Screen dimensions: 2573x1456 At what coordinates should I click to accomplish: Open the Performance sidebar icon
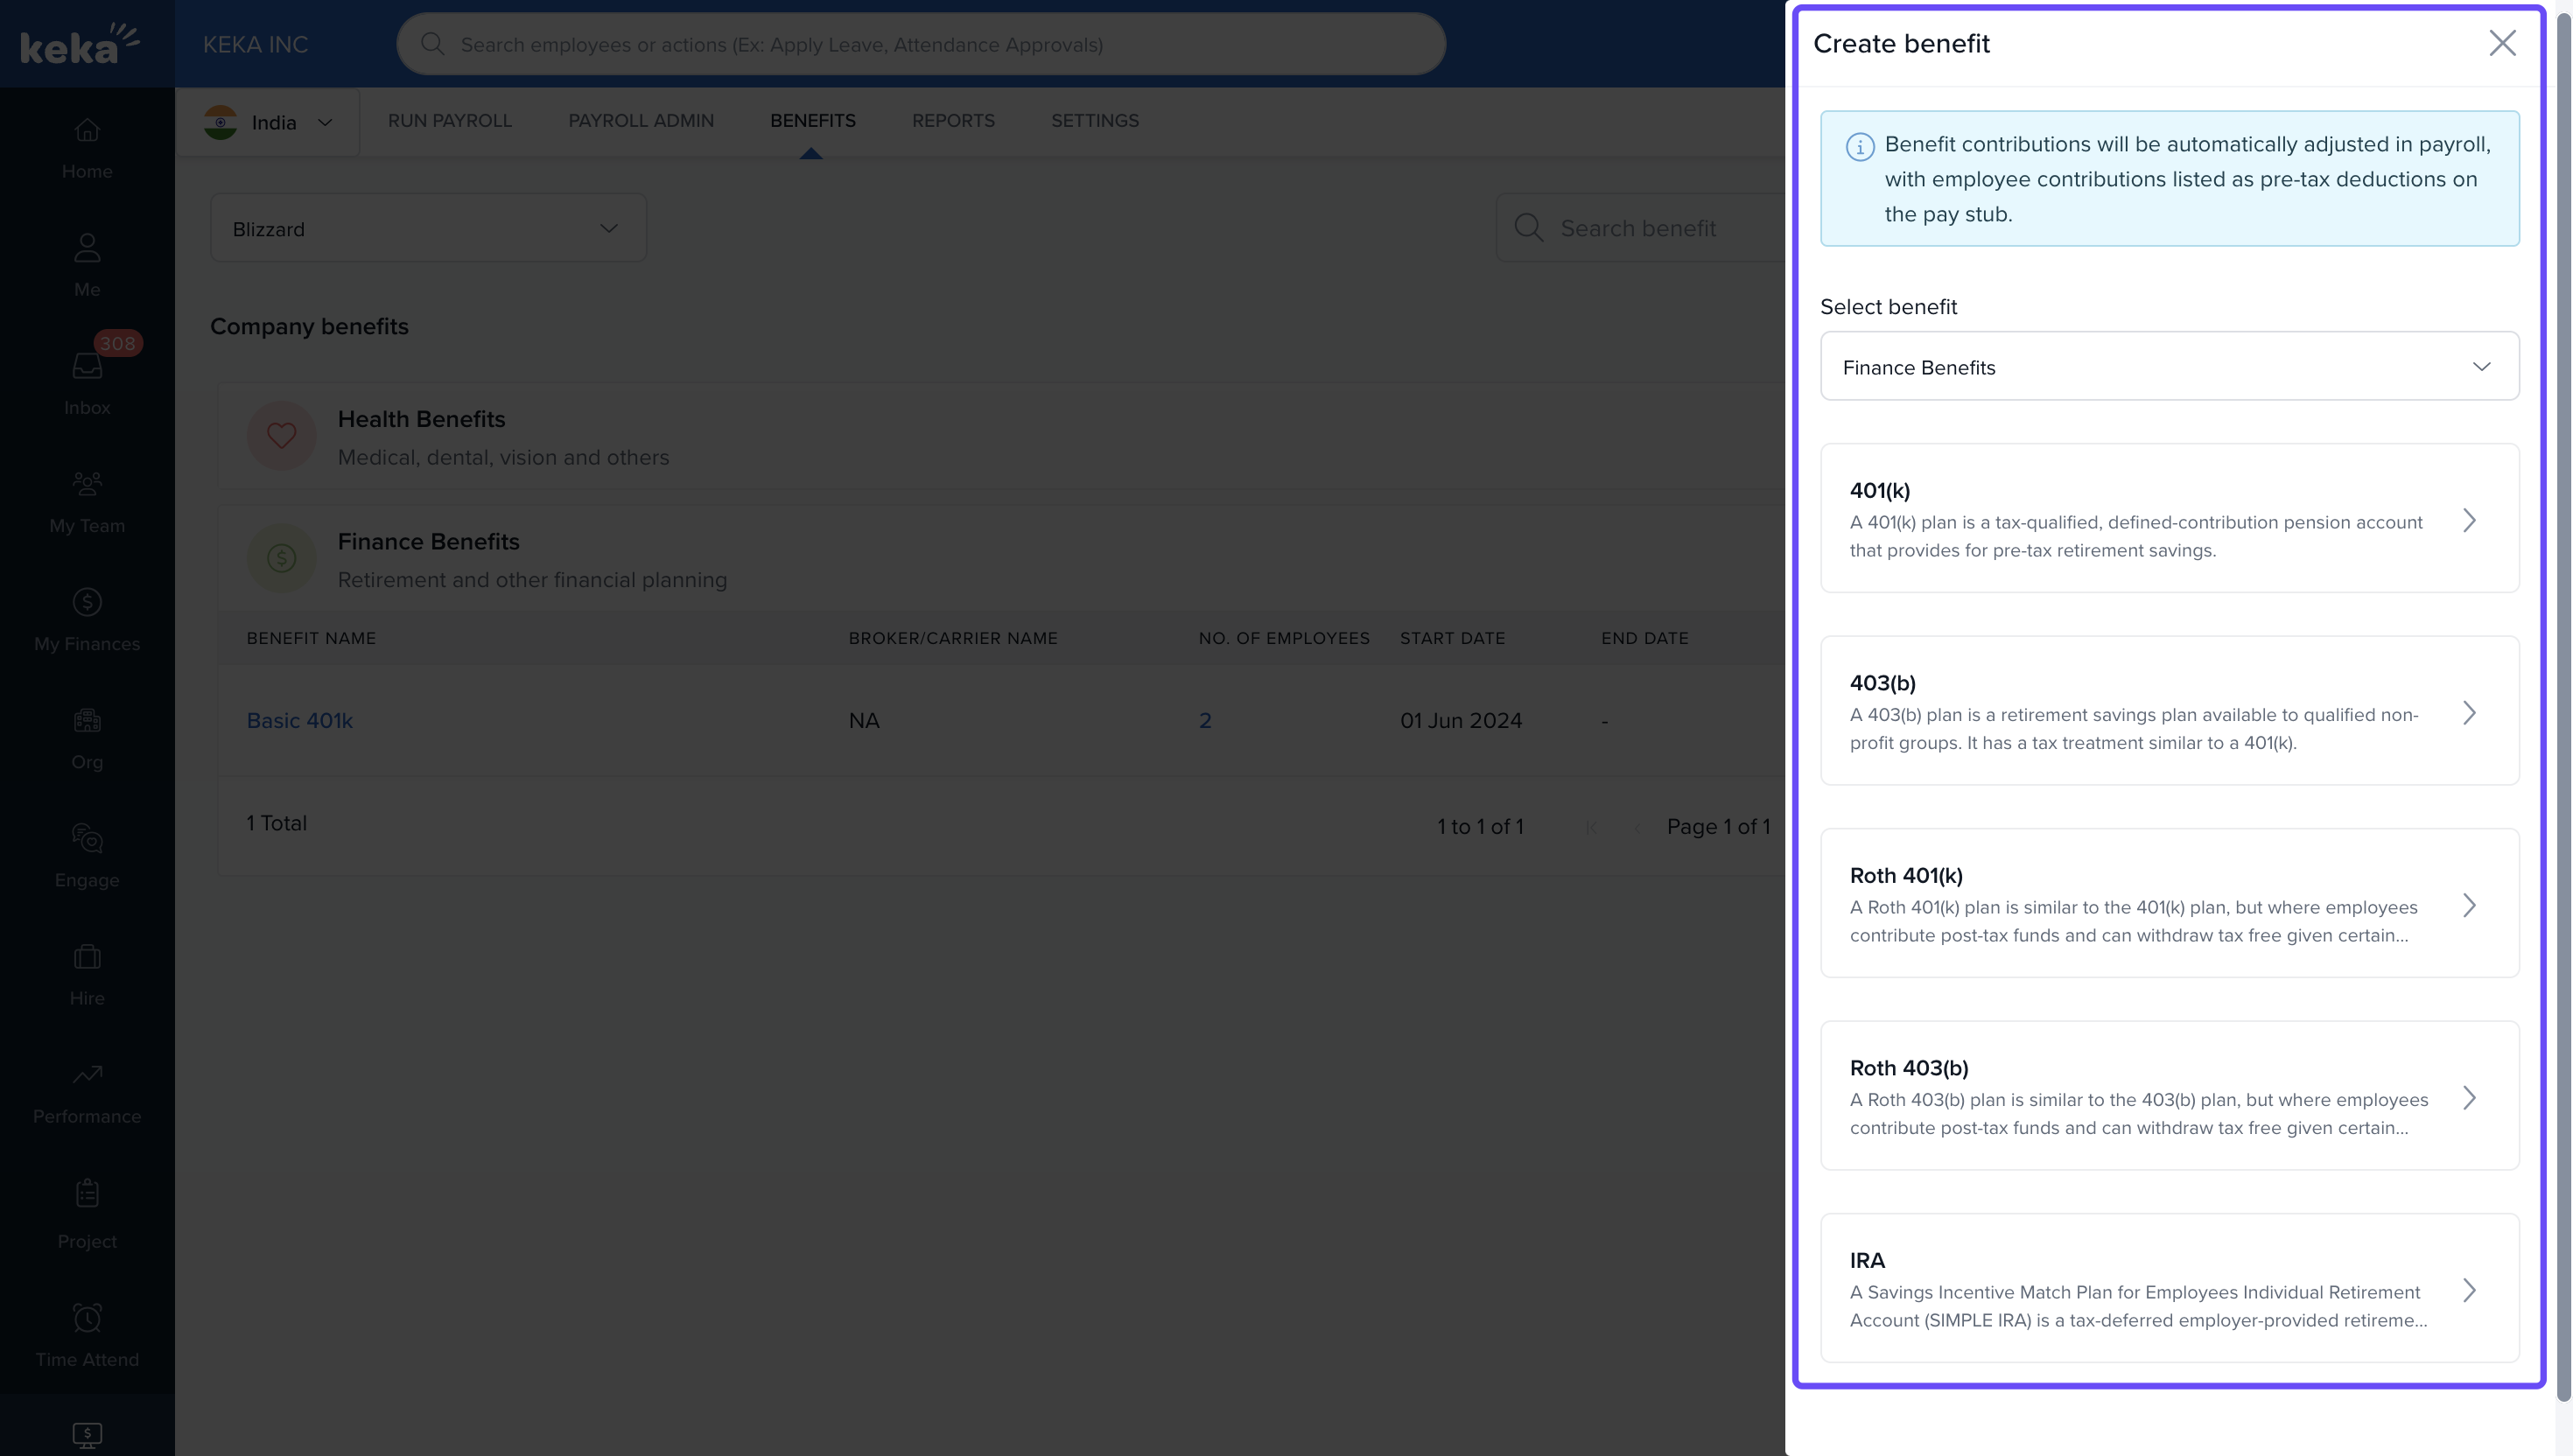[87, 1090]
